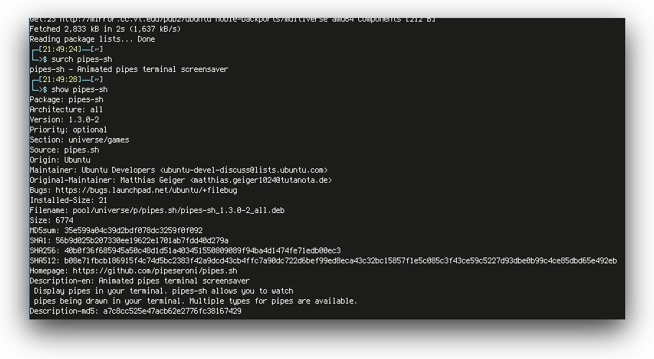Click the Installed-Size: 21 line
Screen dimensions: 654x359
[x=68, y=200]
